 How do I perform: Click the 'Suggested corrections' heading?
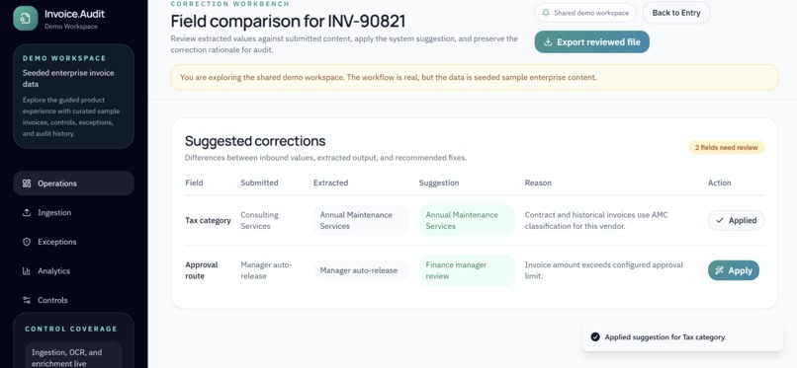point(255,141)
